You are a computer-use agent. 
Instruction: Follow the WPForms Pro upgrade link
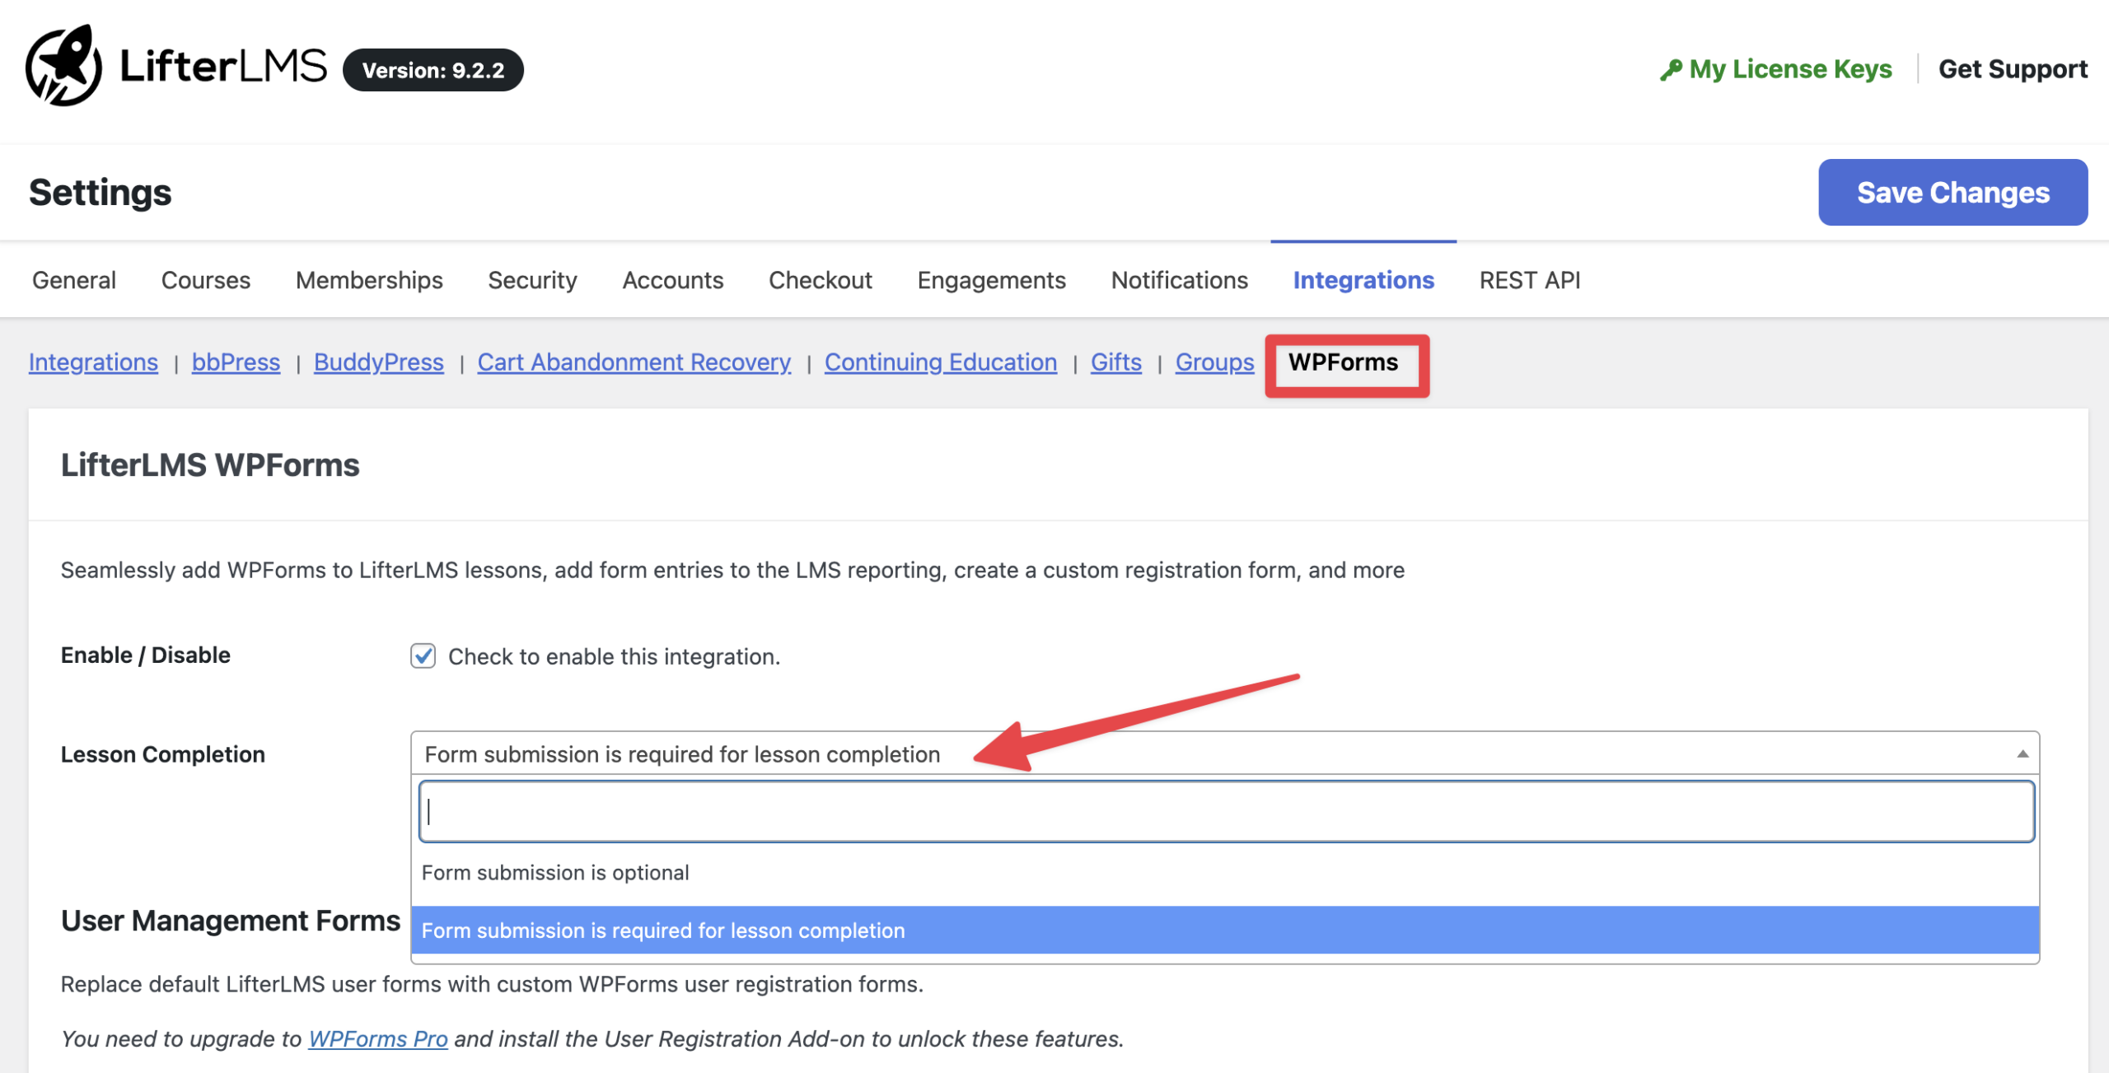[x=377, y=1039]
